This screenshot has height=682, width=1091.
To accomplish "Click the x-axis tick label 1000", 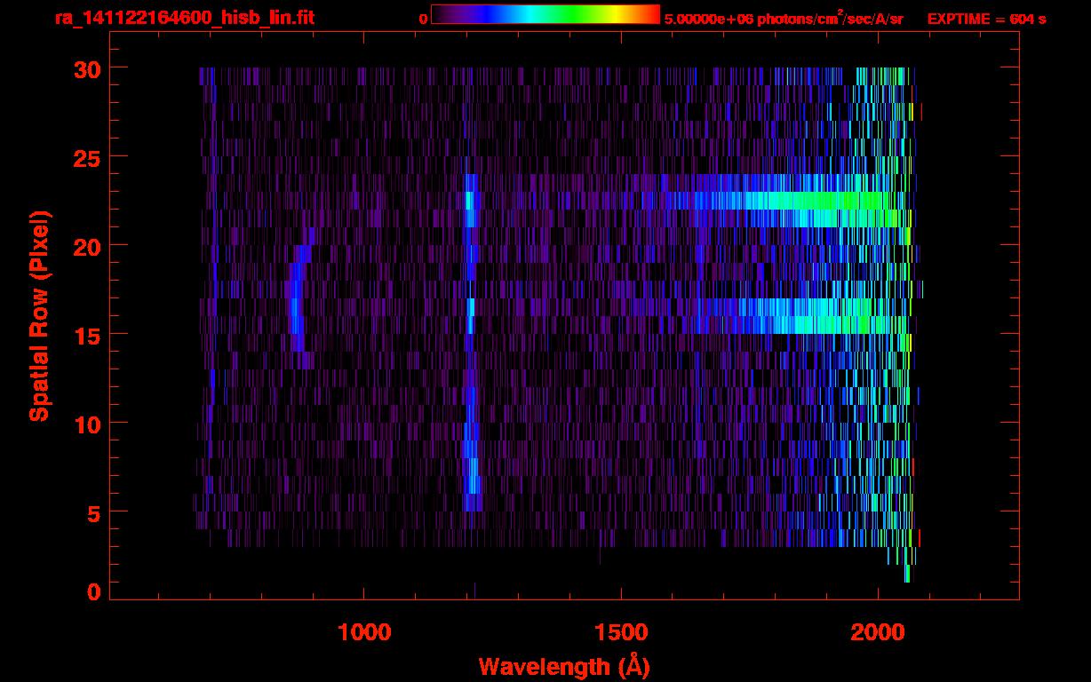I will click(x=364, y=632).
